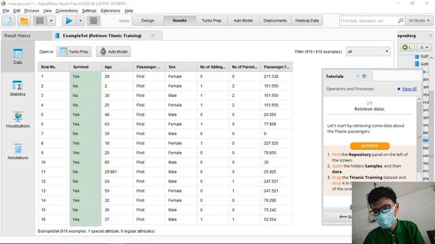Open the Hadoop Data view
435x244 pixels.
(307, 20)
